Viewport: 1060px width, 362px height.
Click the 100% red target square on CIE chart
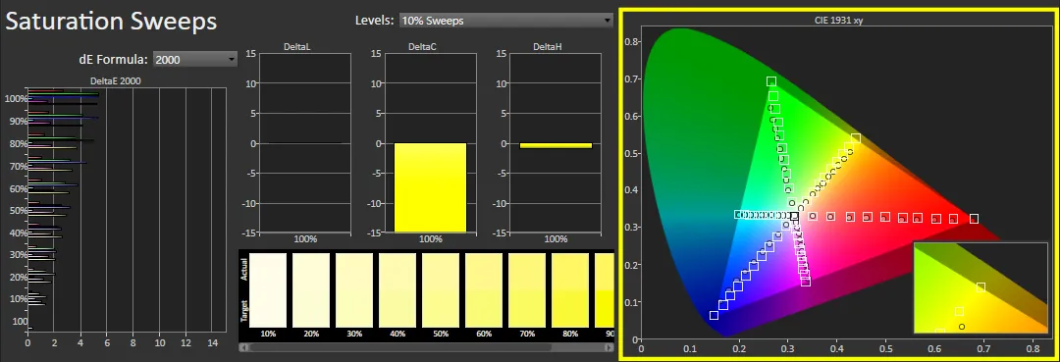974,218
